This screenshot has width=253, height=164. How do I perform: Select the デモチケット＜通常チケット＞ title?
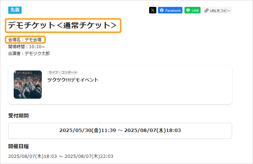point(62,25)
